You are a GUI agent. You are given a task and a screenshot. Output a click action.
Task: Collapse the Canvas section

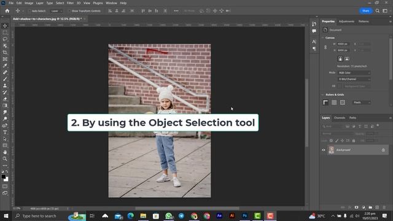323,38
